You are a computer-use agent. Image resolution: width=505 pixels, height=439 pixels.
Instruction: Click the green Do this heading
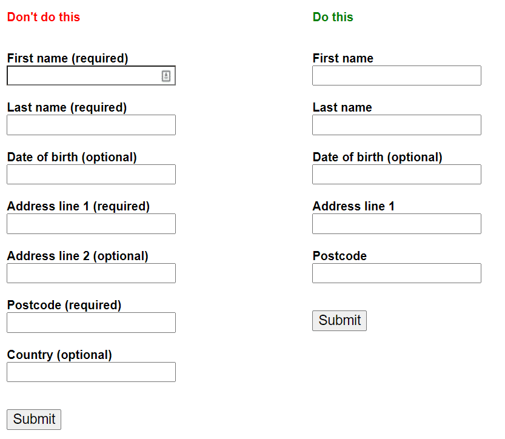[333, 17]
